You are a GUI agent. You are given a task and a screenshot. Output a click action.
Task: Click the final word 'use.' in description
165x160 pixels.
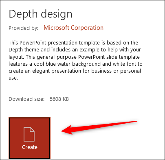[x=13, y=78]
